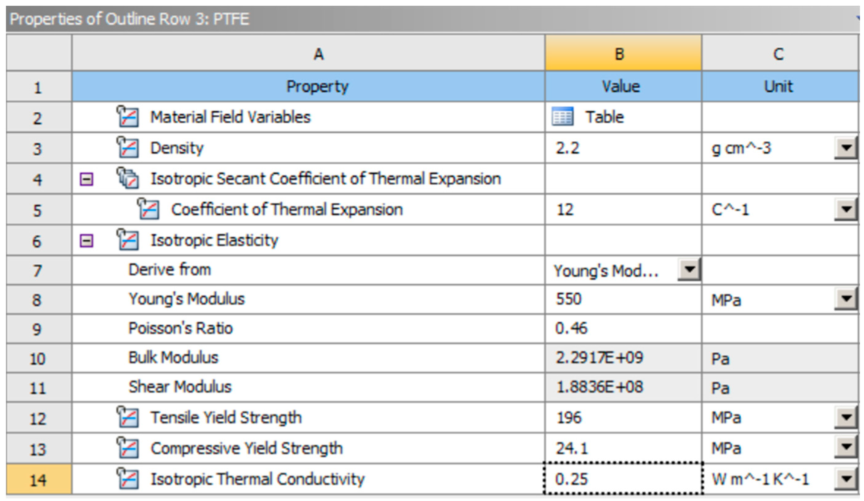864x501 pixels.
Task: Open the Table icon for field variables
Action: [562, 117]
